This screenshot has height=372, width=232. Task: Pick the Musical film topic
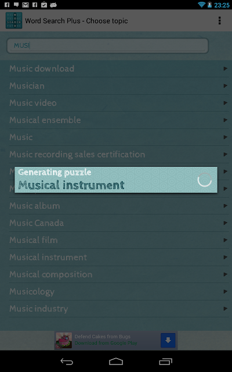point(119,240)
